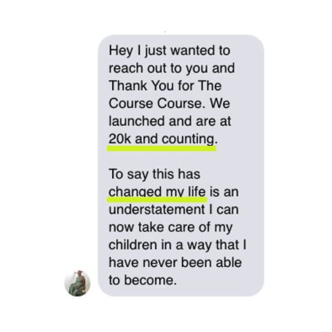
Task: Click the highlighted phrase "changed my life"
Action: 157,192
